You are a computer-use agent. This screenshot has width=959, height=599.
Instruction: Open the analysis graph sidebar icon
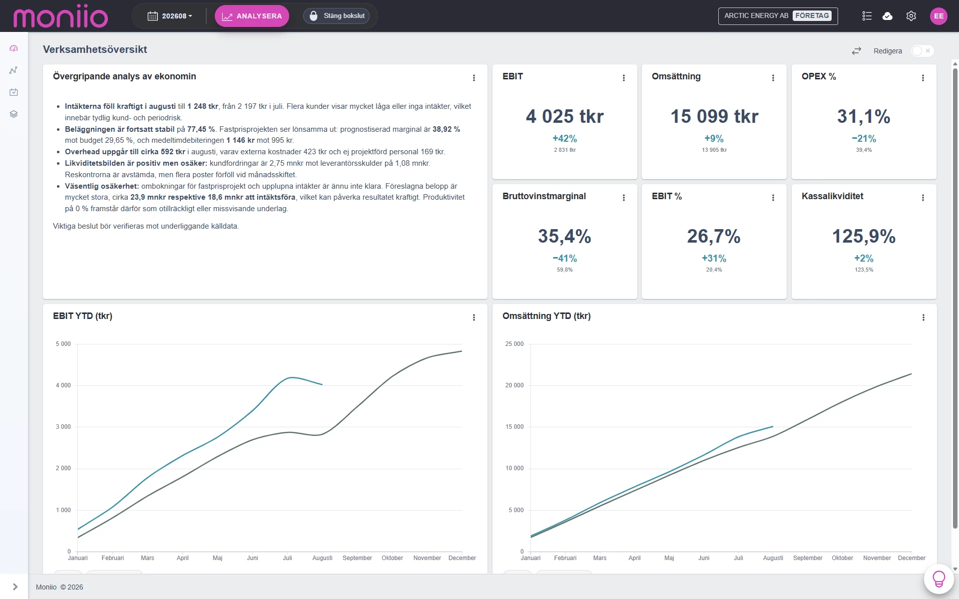tap(13, 70)
